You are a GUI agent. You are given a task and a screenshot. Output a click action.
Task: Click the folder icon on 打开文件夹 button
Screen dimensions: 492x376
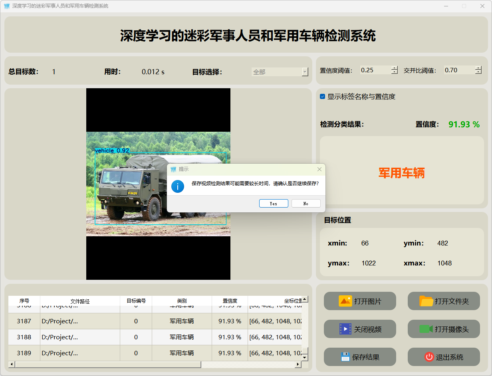coord(426,301)
